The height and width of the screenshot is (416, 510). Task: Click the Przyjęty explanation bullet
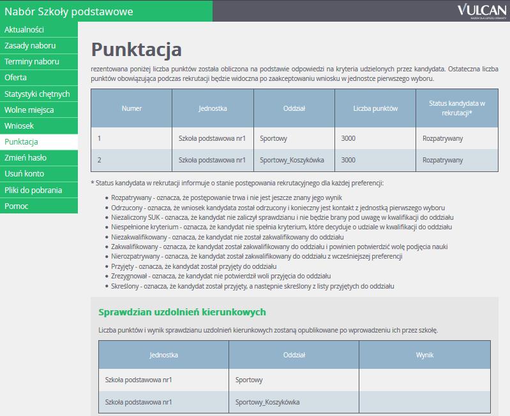[x=194, y=267]
